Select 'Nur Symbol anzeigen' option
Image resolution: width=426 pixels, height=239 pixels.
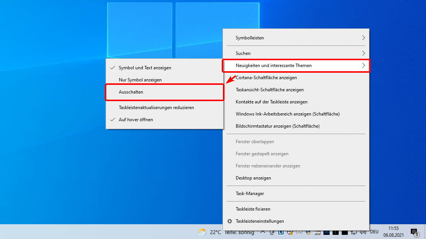140,80
